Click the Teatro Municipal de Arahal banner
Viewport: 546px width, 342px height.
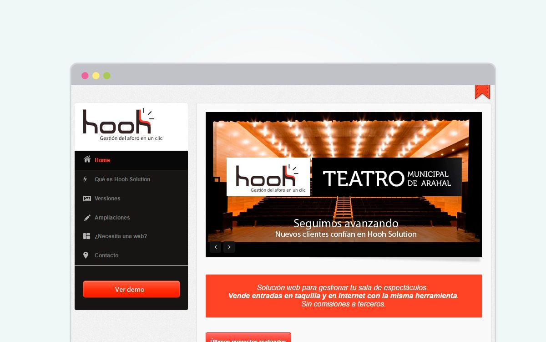(x=387, y=177)
